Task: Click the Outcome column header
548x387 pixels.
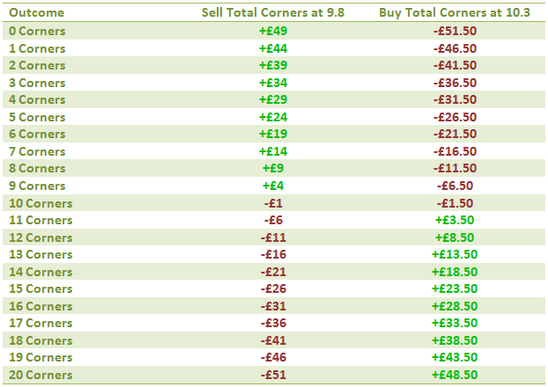Action: coord(36,12)
